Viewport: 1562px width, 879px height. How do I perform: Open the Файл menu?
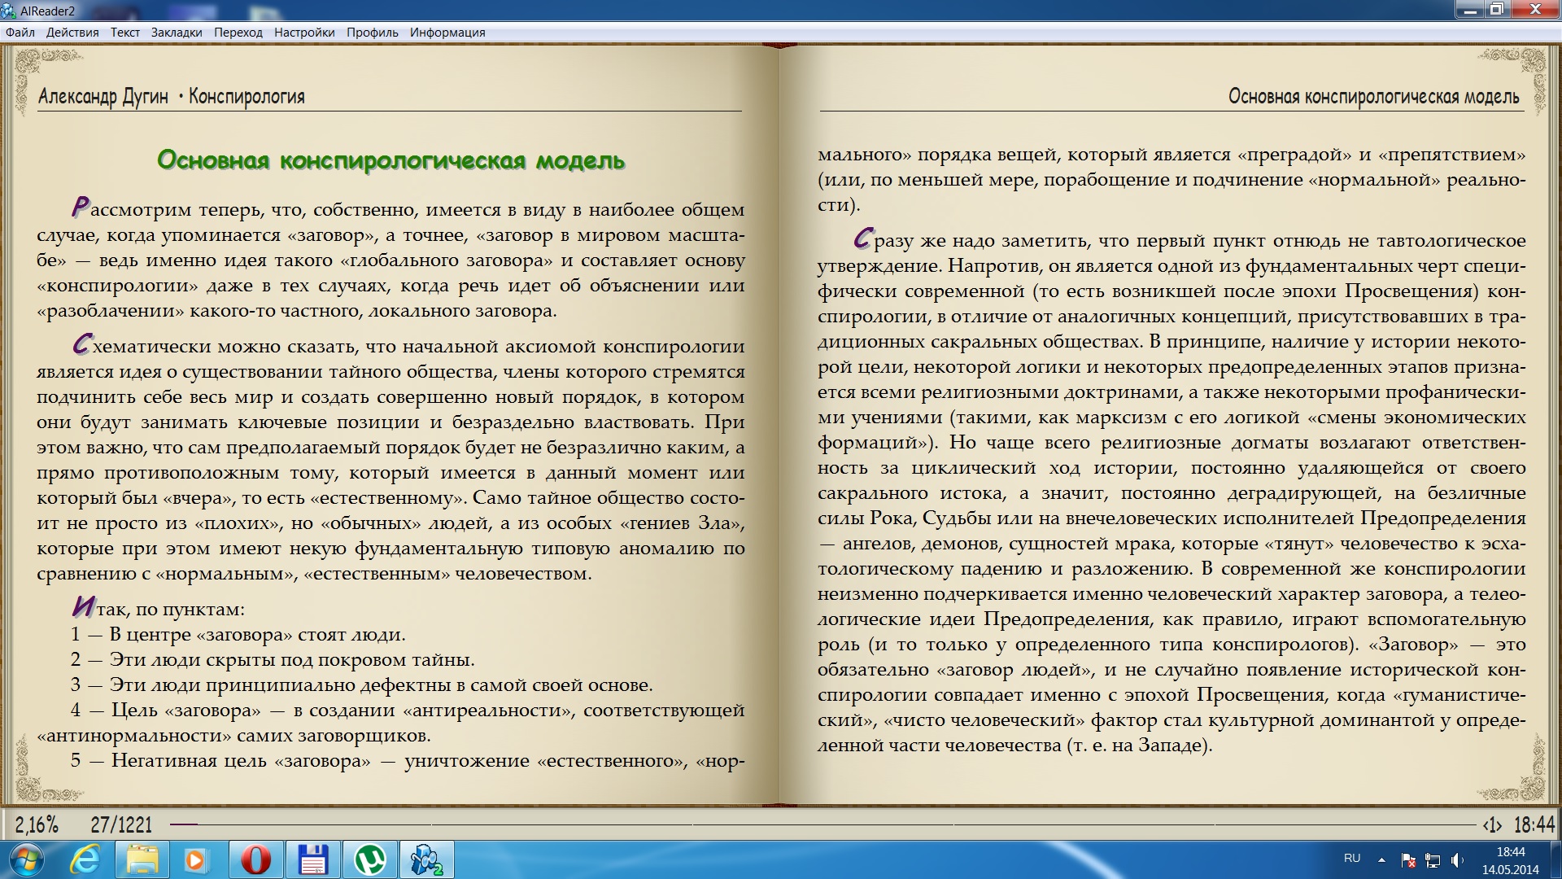point(20,33)
